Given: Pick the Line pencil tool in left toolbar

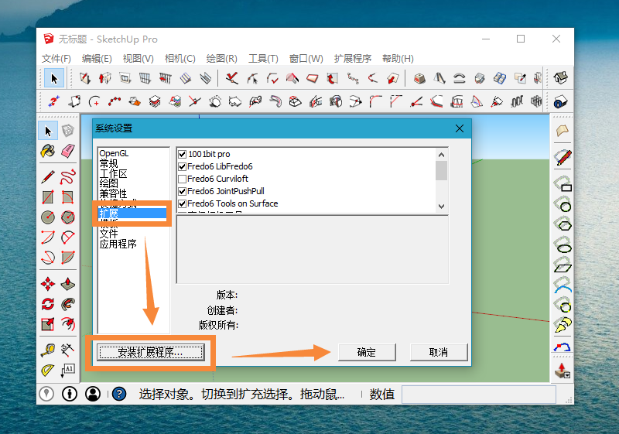Looking at the screenshot, I should pyautogui.click(x=48, y=176).
